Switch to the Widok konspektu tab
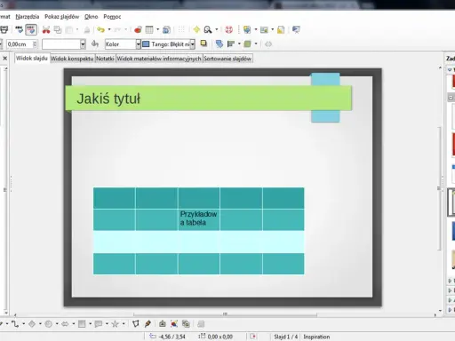 72,59
